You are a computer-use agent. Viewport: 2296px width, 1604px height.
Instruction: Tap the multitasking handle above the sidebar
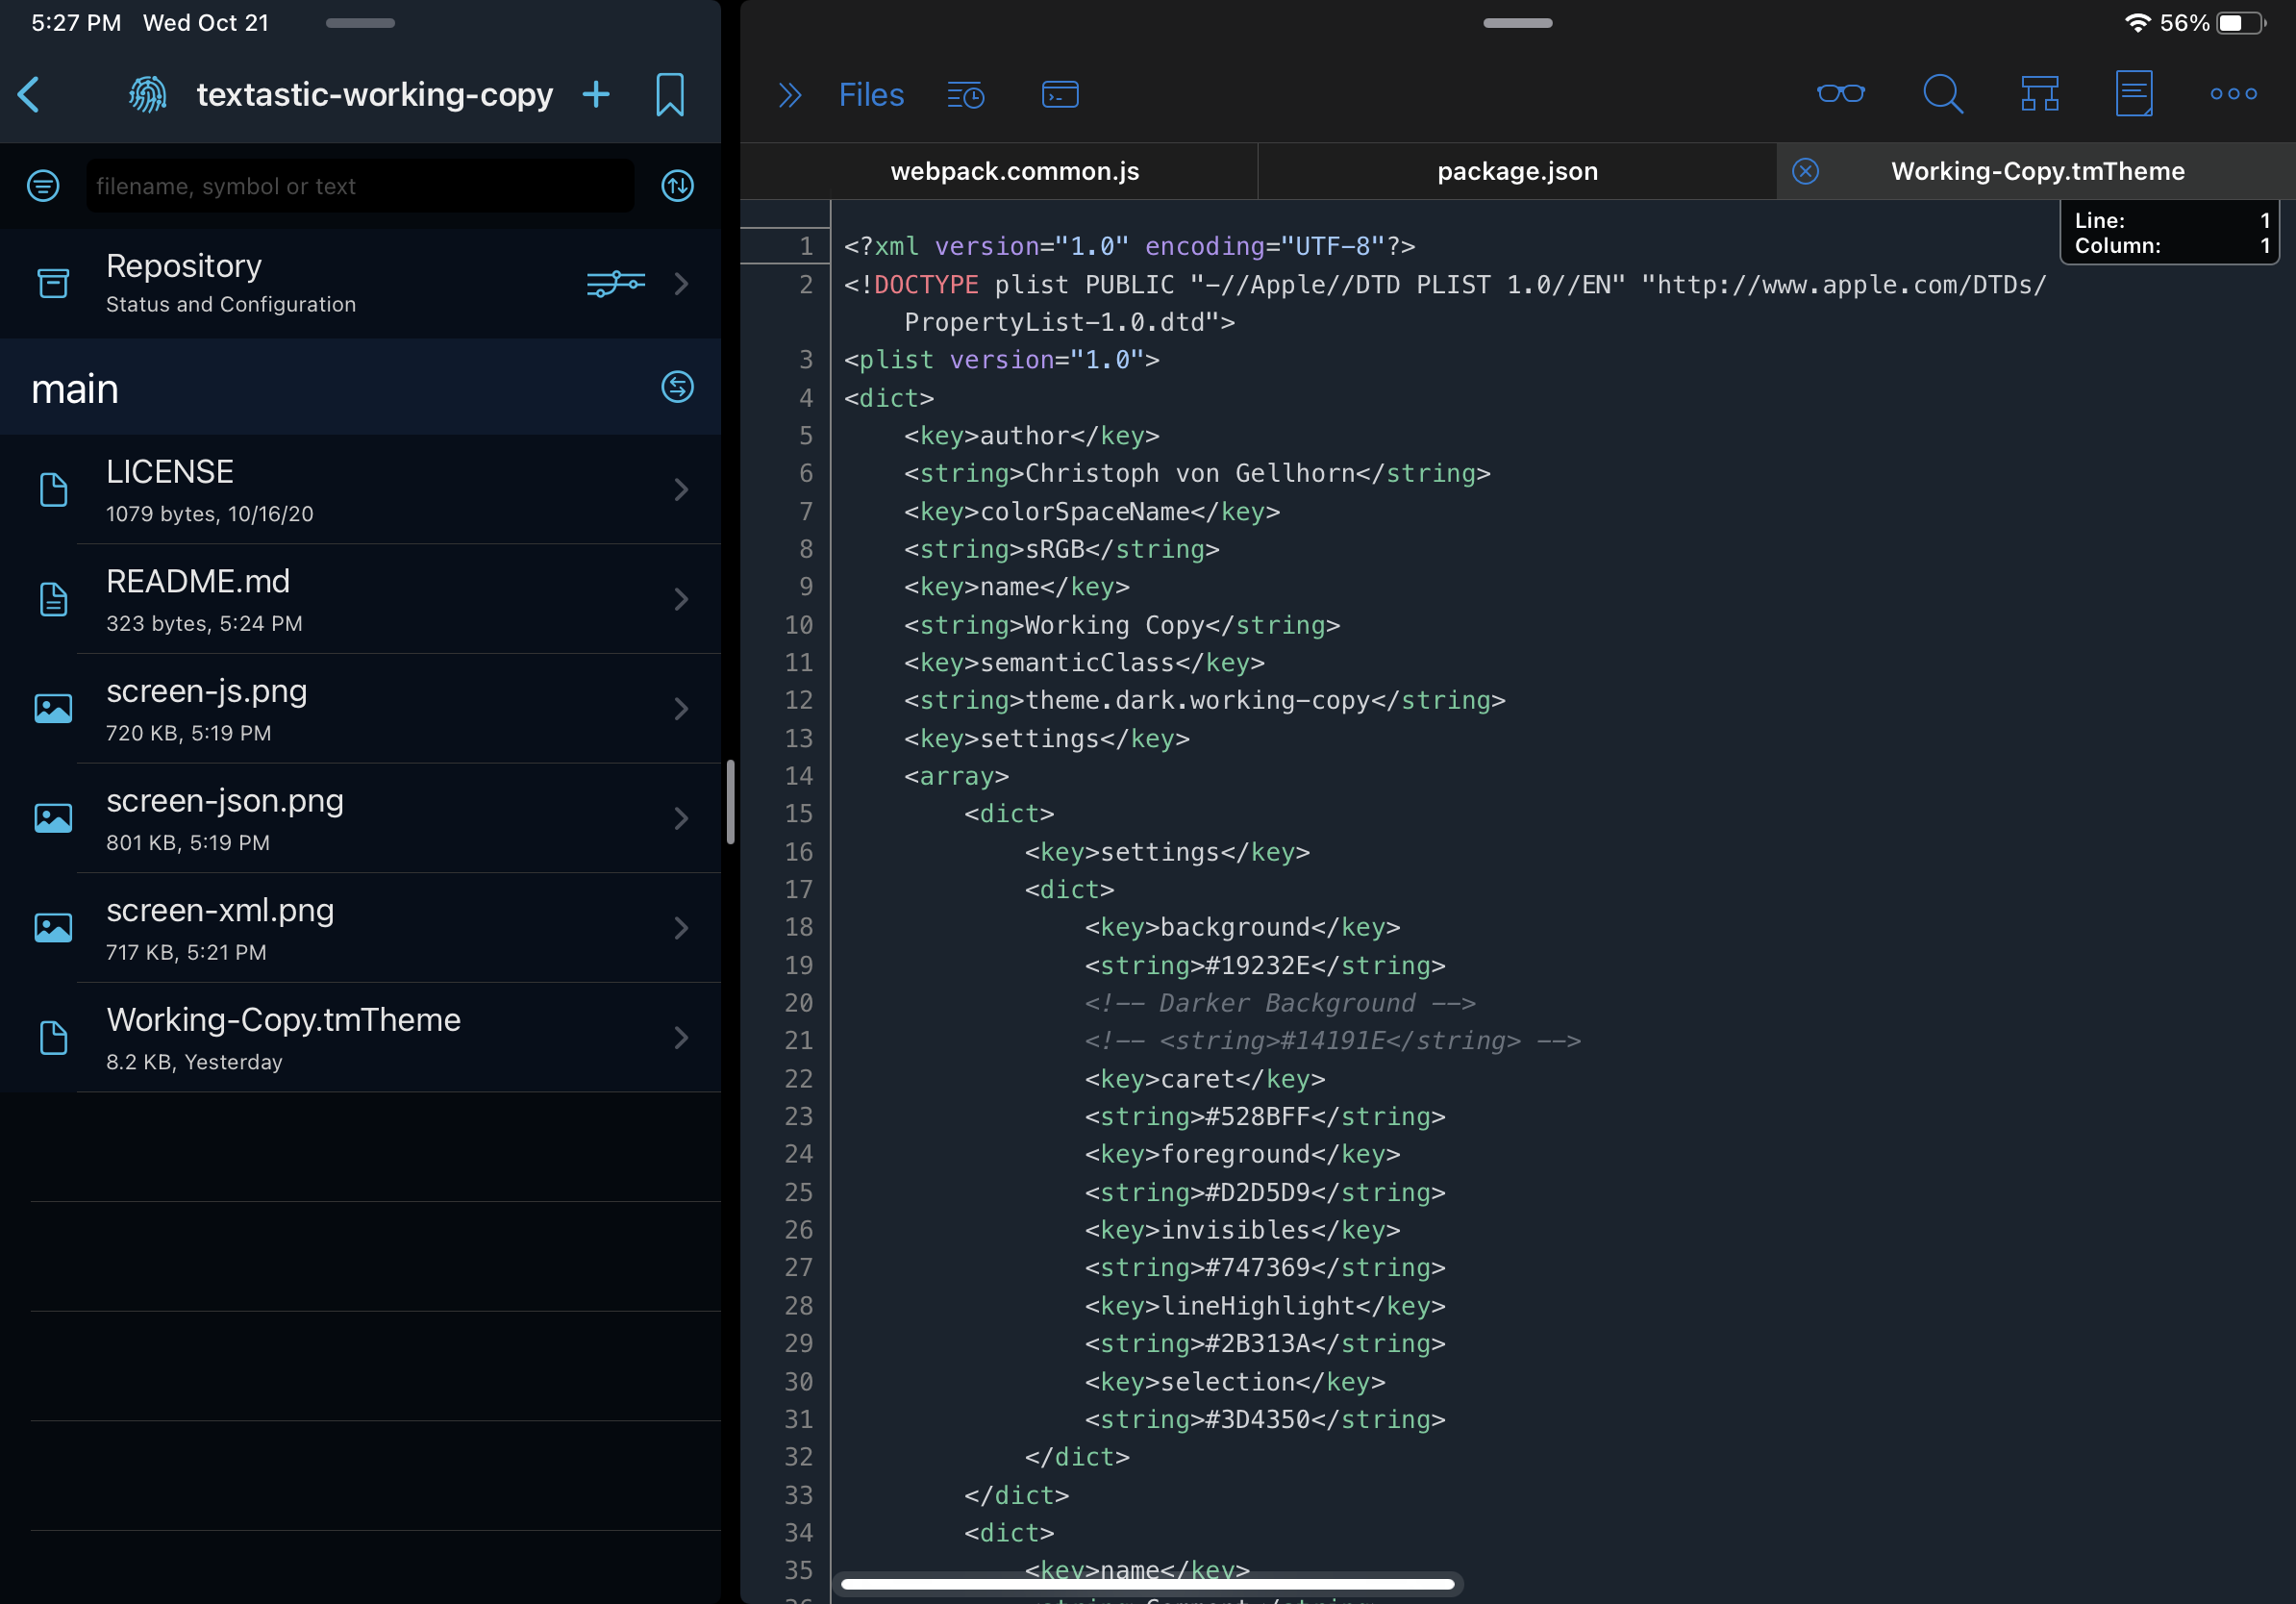360,23
